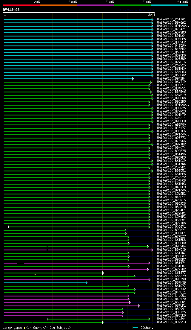Click the white query bar spanning 1 to 304

click(79, 12)
